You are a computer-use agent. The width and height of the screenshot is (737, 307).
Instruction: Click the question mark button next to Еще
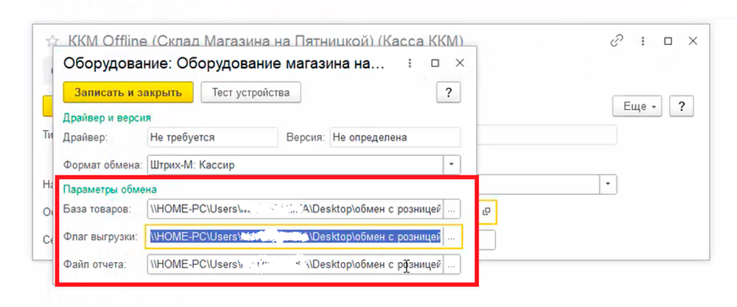tap(682, 106)
